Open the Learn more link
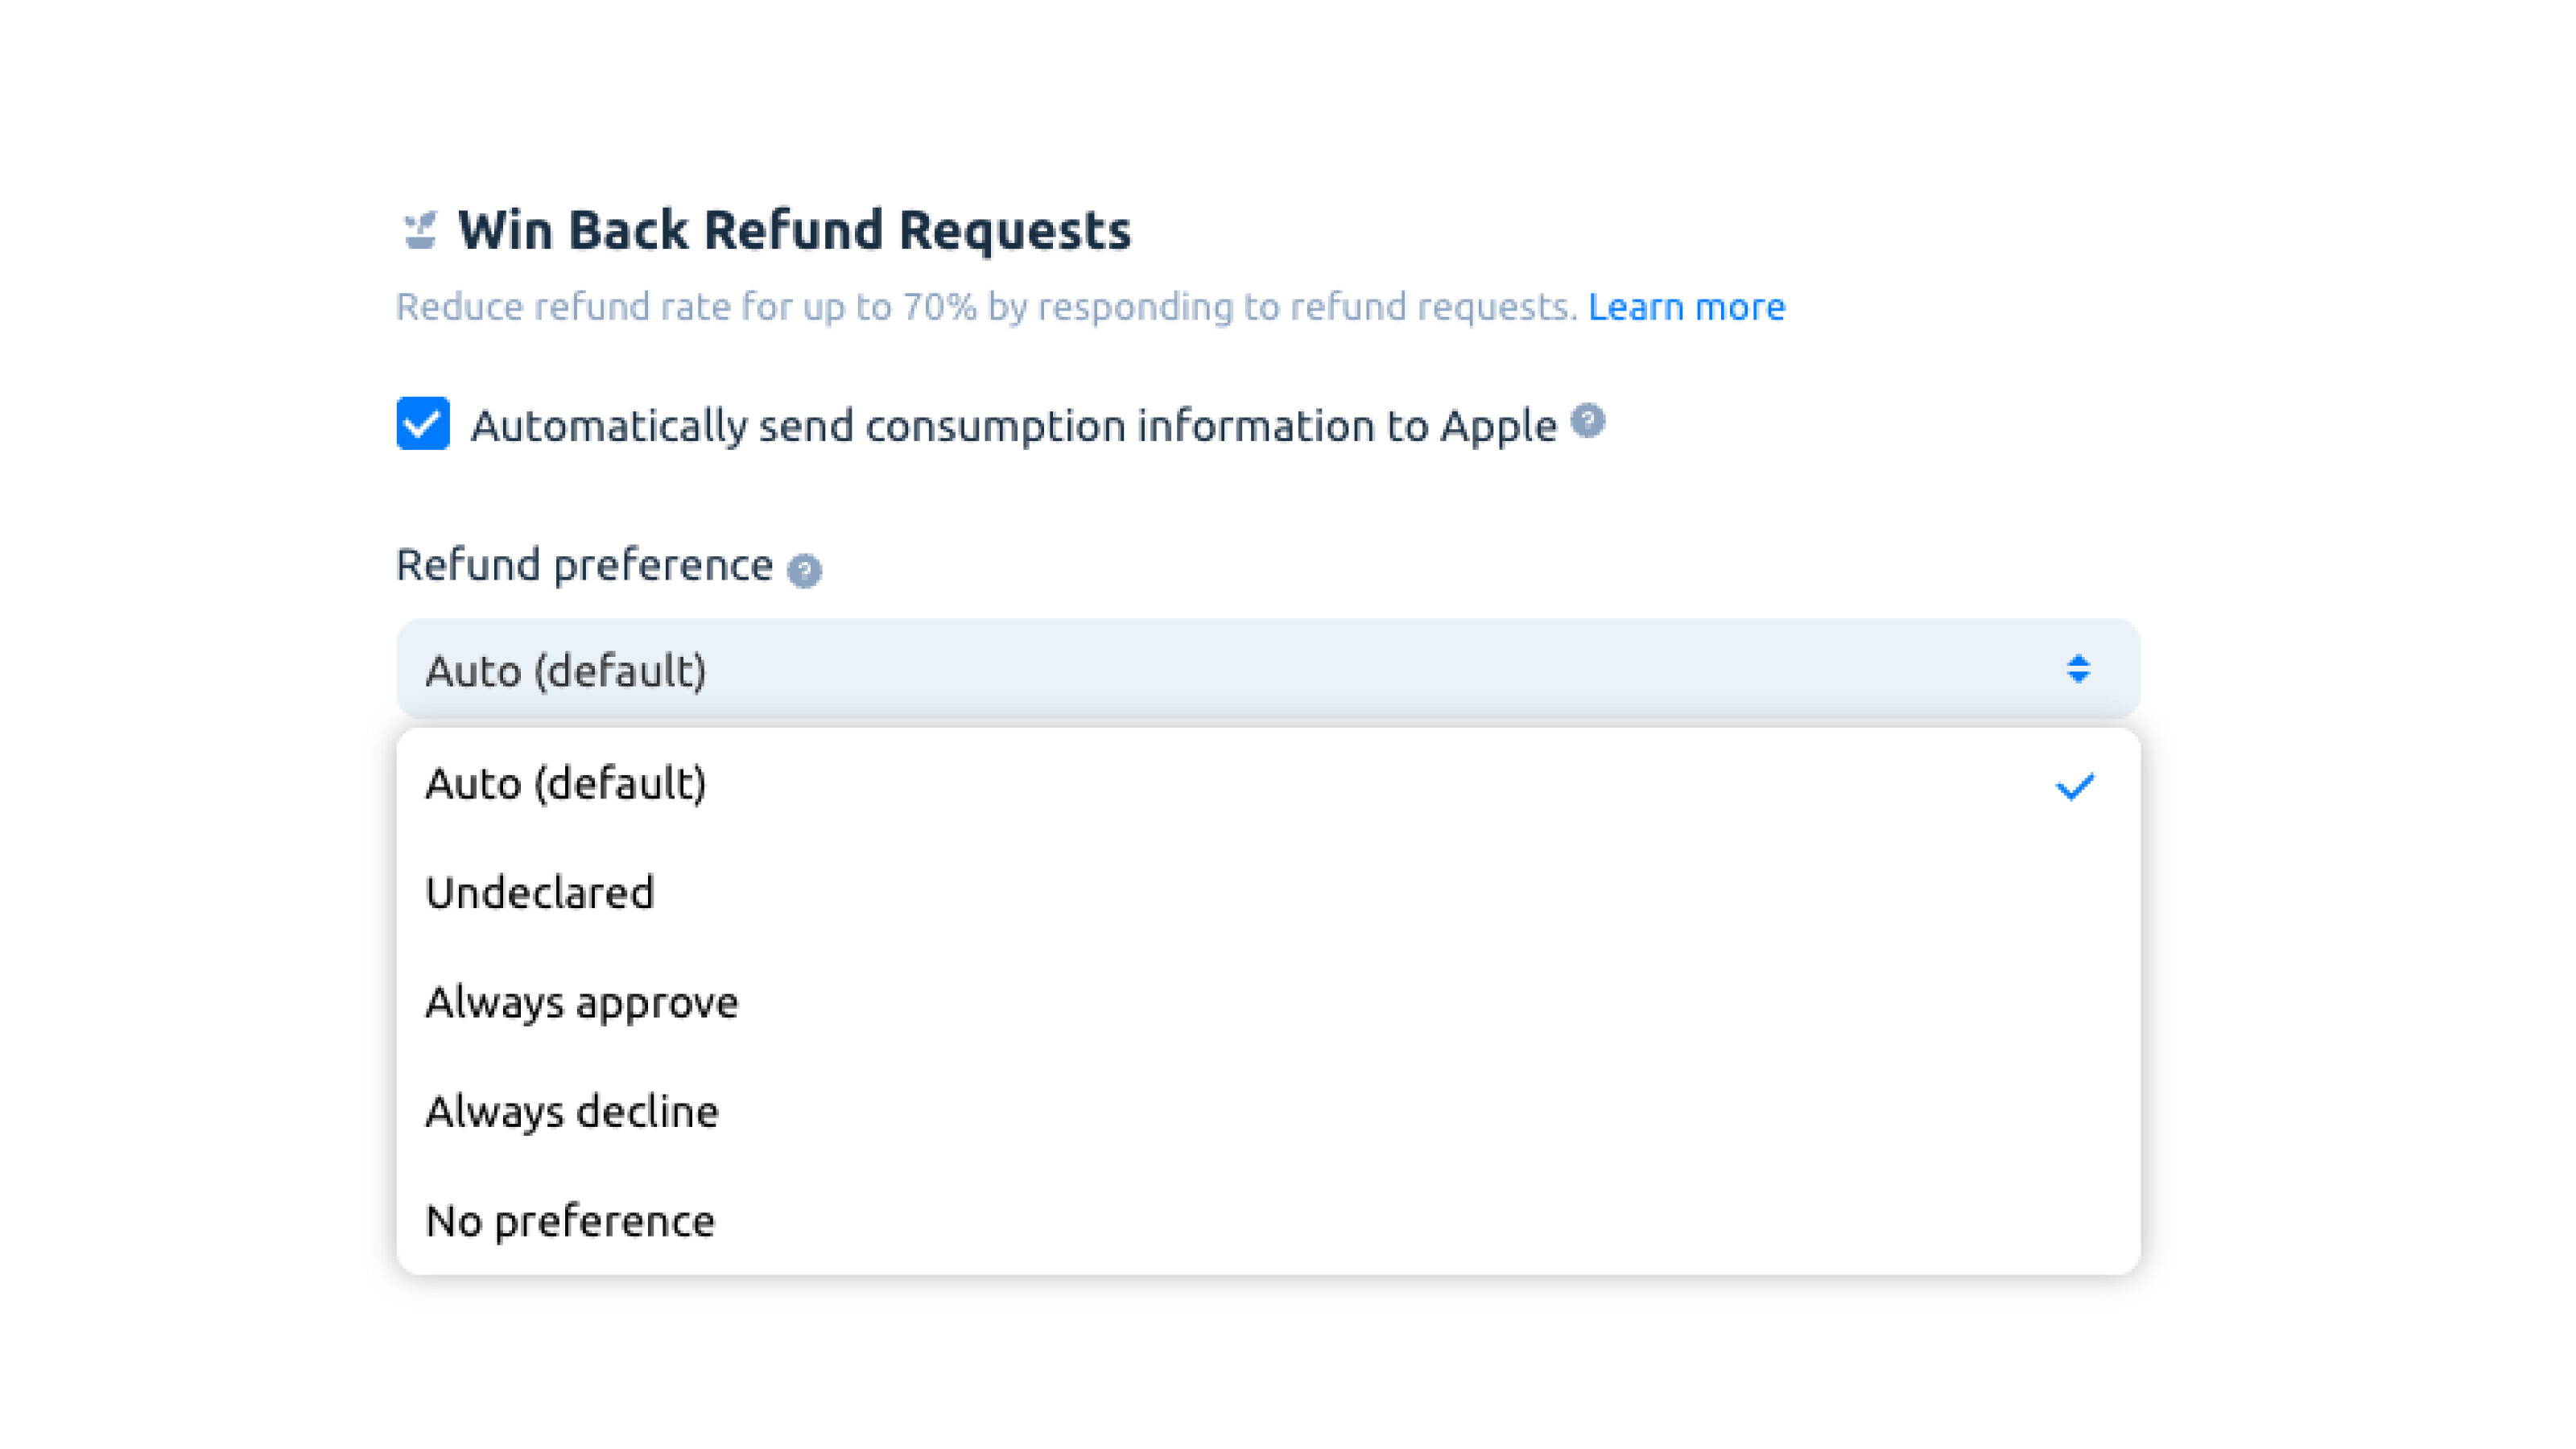 pos(1686,306)
